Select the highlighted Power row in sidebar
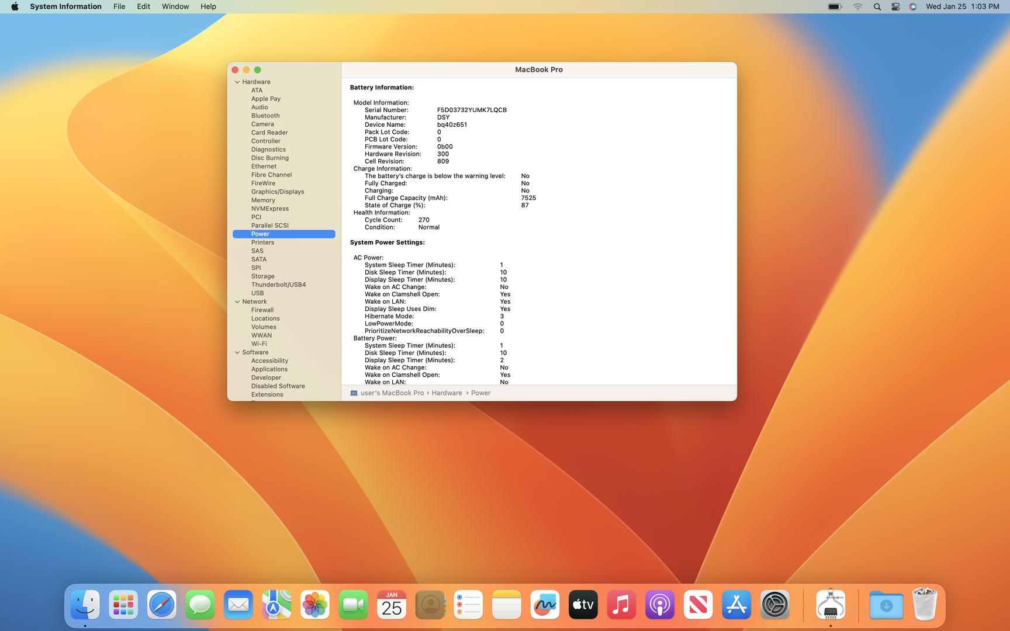 point(284,234)
